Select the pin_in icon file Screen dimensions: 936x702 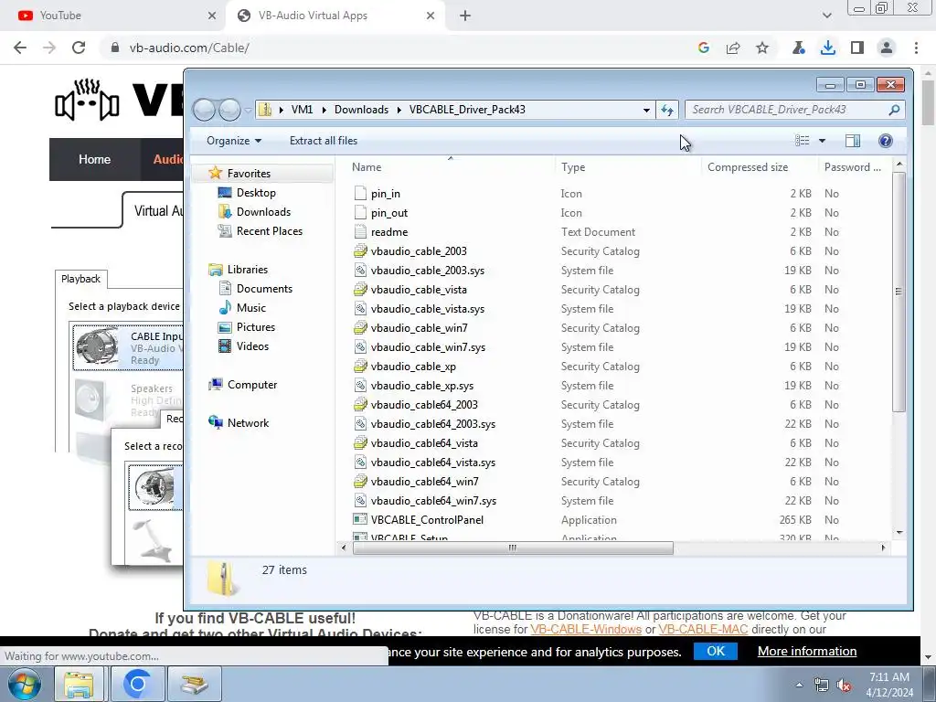(x=385, y=194)
